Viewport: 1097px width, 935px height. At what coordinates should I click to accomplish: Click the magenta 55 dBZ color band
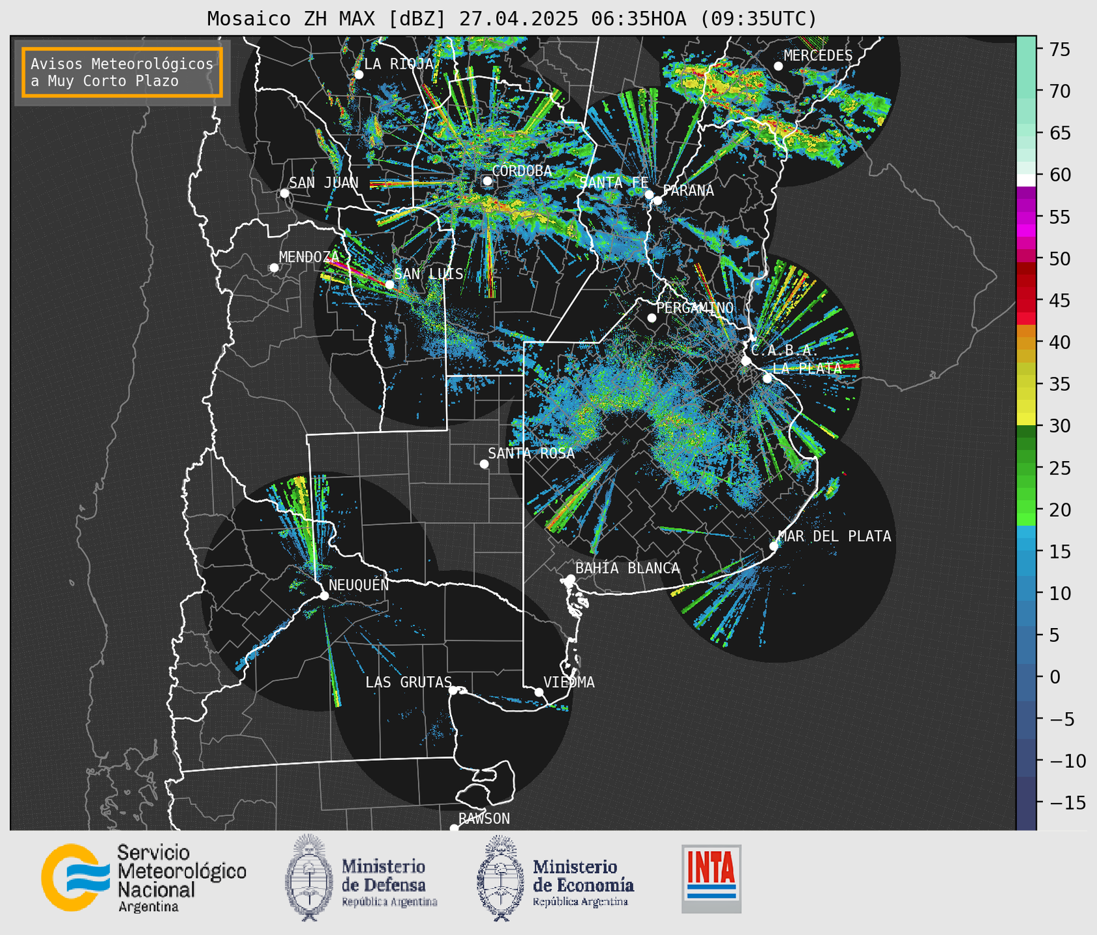[x=1026, y=217]
